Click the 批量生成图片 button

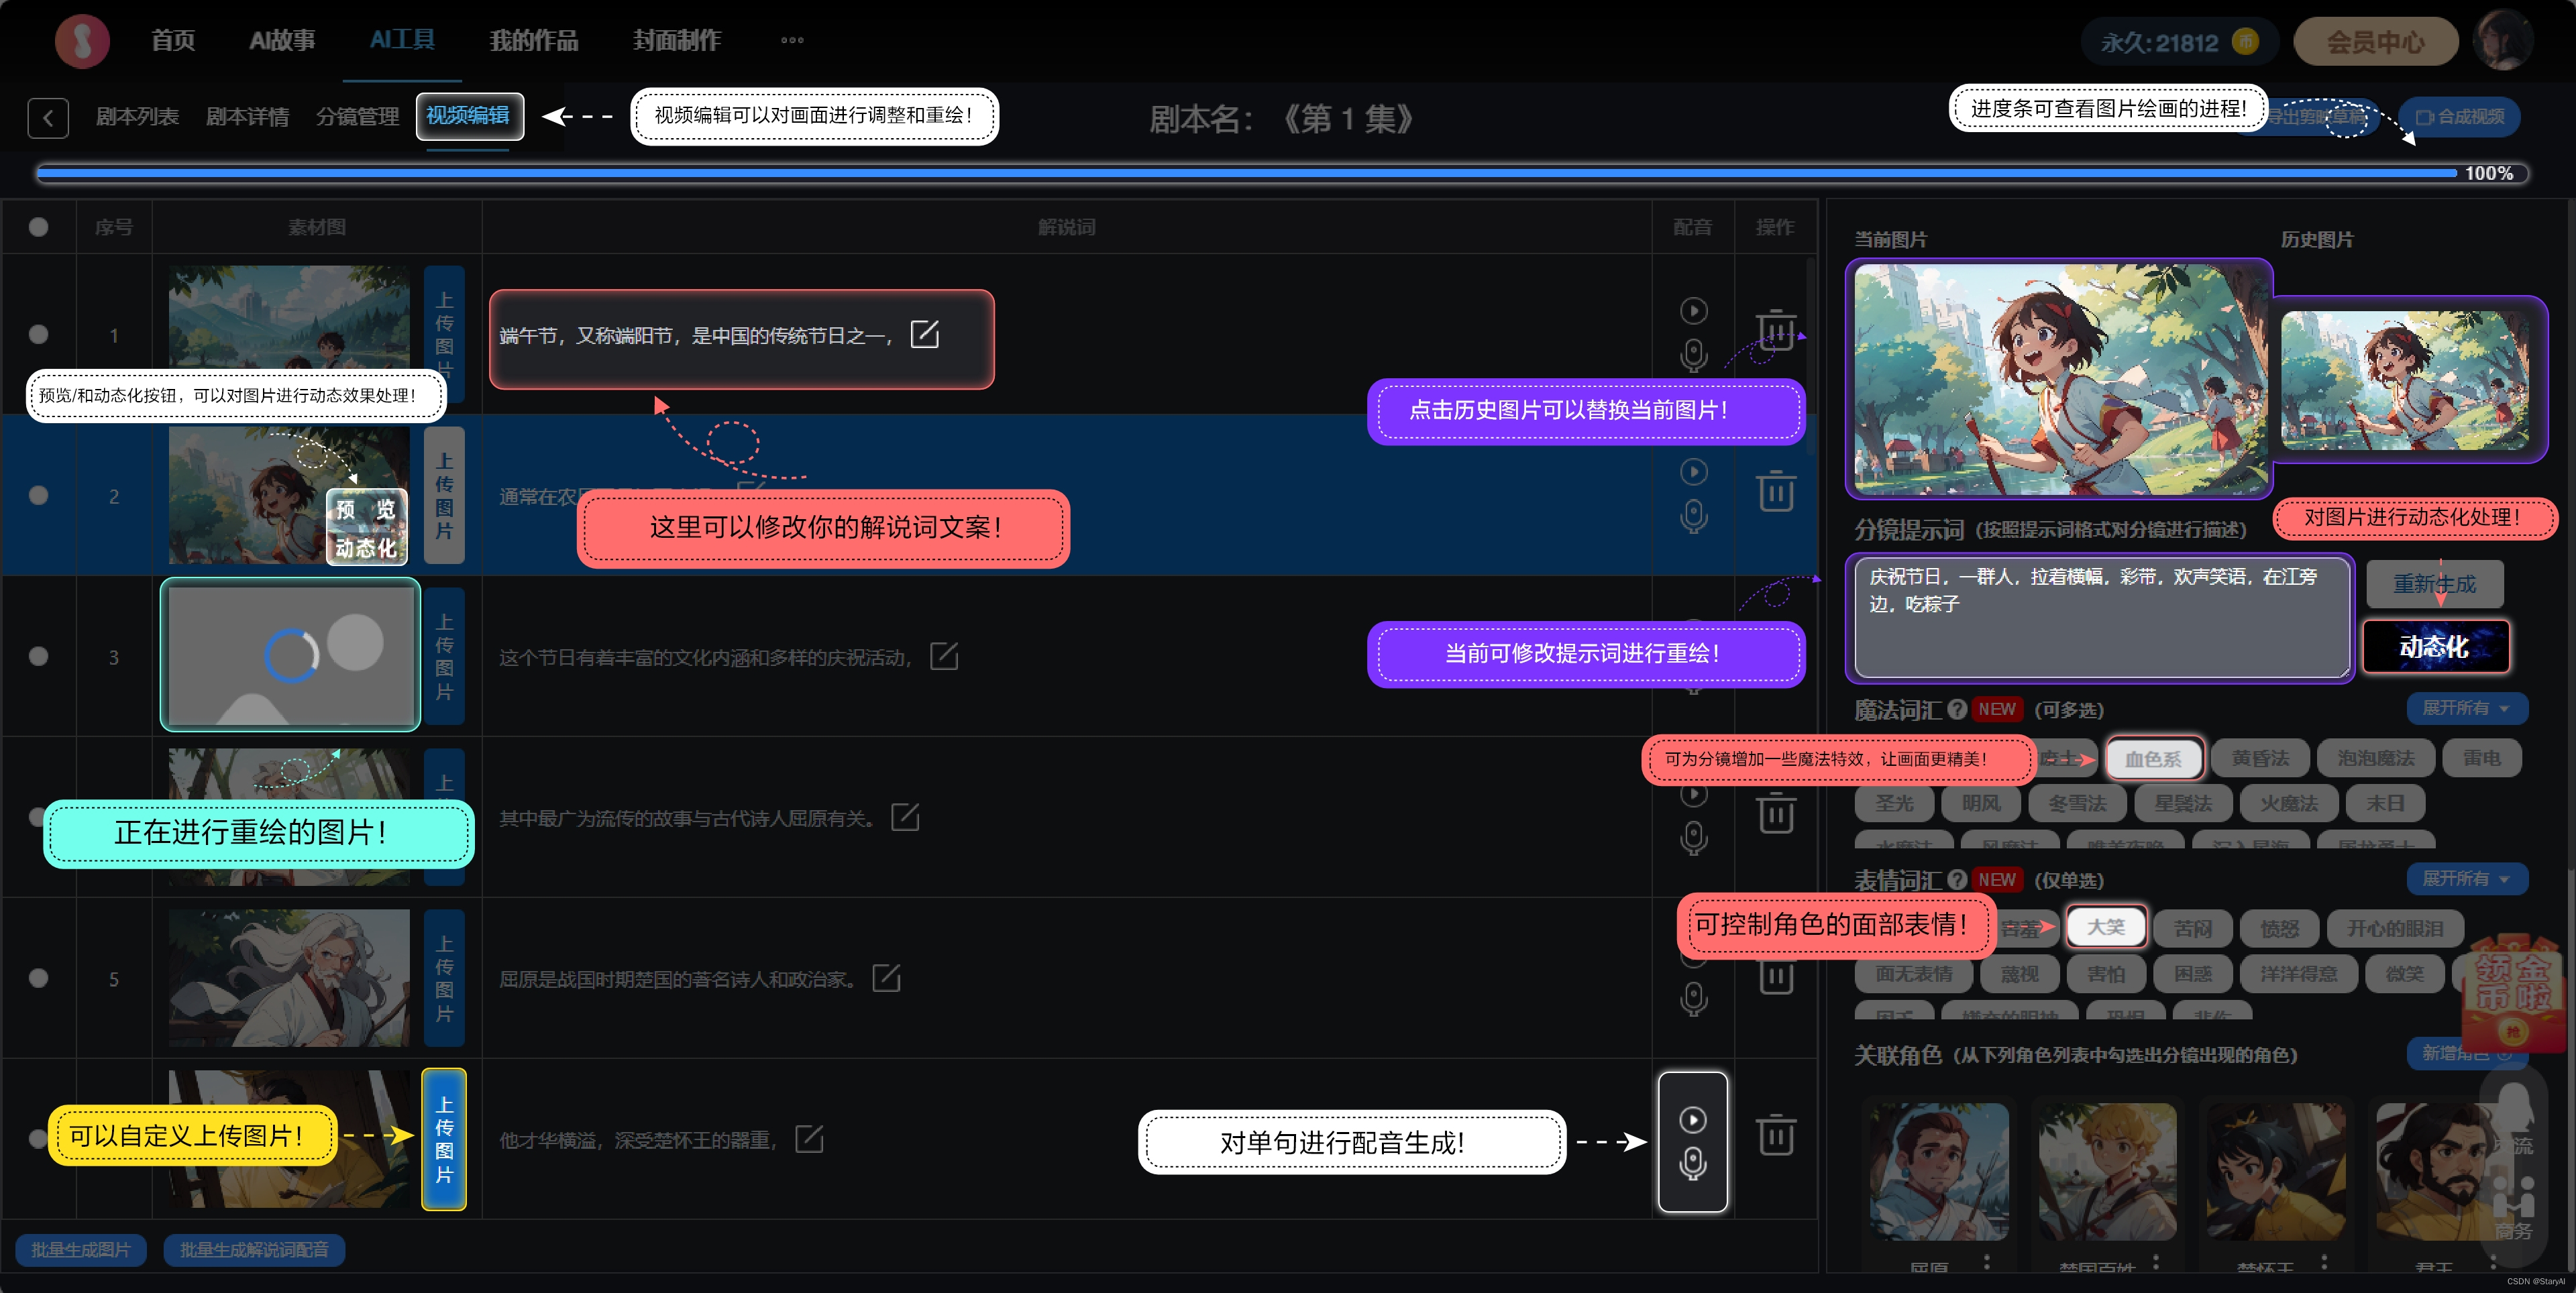click(x=81, y=1250)
